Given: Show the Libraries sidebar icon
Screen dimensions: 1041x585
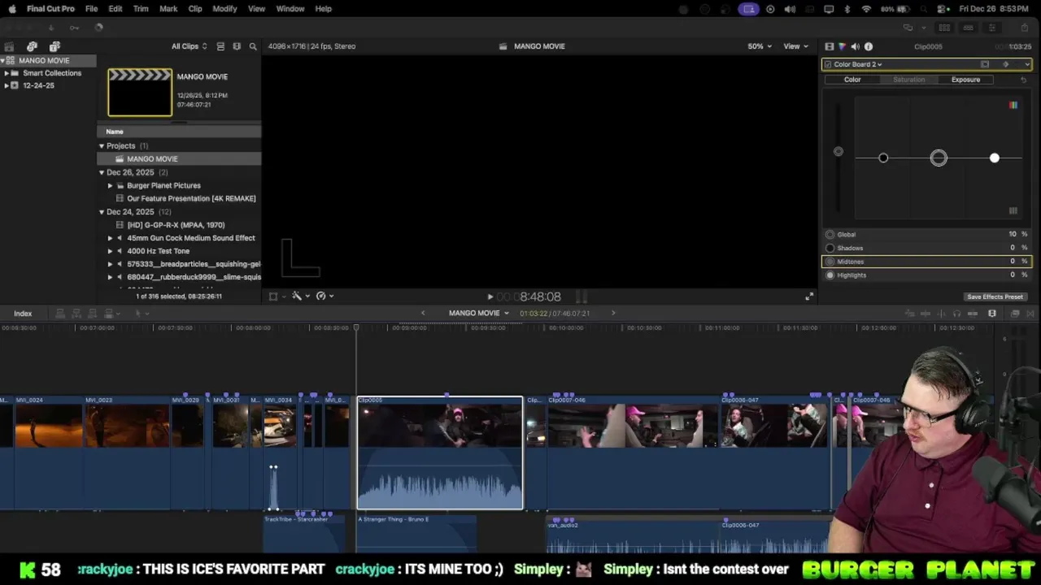Looking at the screenshot, I should tap(9, 46).
